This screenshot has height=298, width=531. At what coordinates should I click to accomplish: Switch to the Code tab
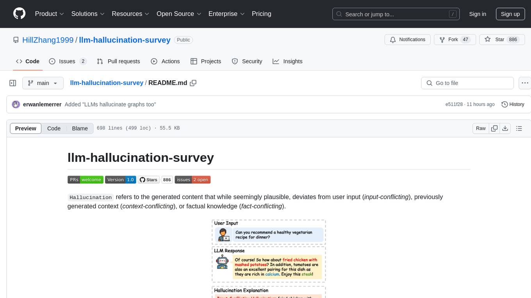28,61
